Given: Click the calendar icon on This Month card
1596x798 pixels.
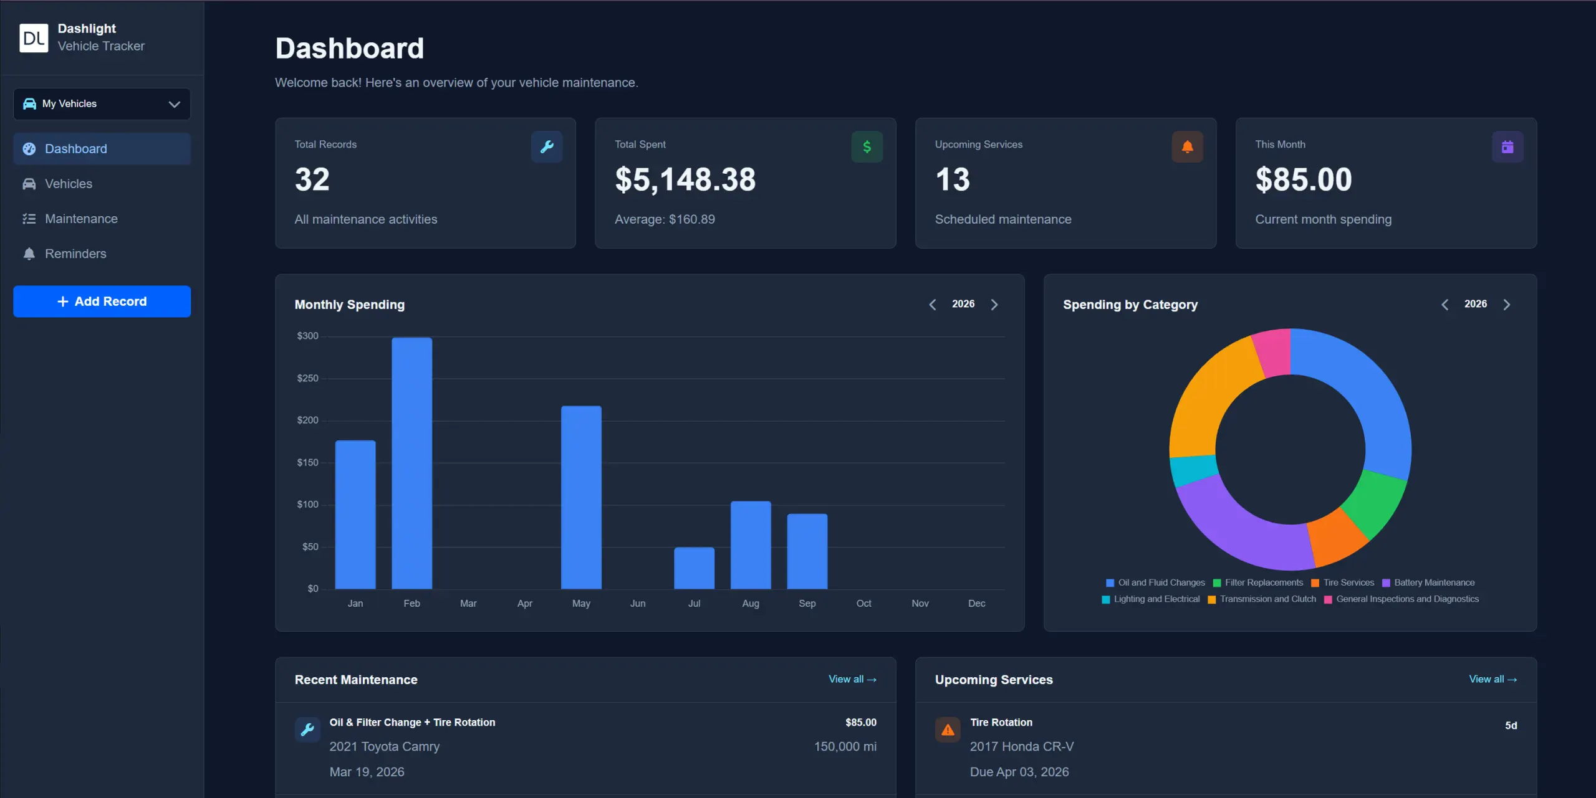Looking at the screenshot, I should [1507, 147].
